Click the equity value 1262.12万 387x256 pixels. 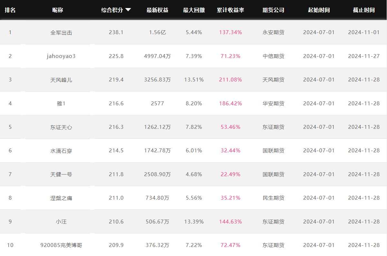(158, 127)
